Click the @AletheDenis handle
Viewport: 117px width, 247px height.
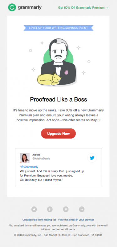pyautogui.click(x=41, y=158)
